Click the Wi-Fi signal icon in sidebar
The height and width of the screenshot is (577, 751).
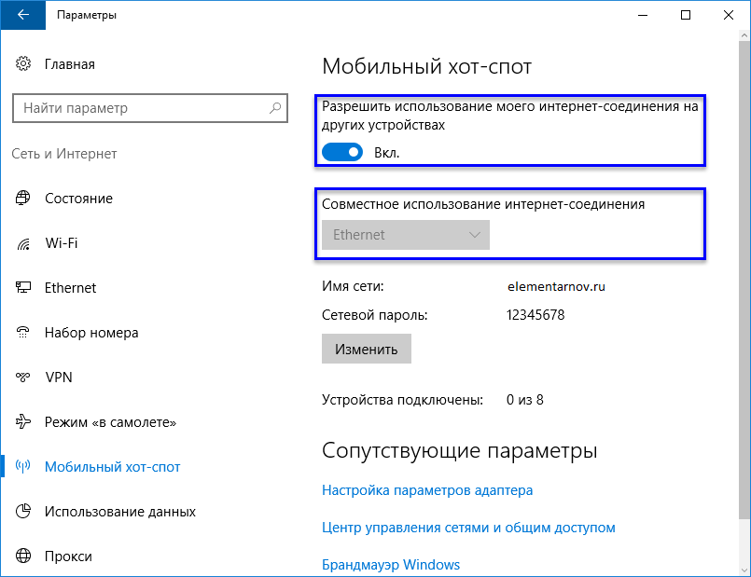point(23,243)
